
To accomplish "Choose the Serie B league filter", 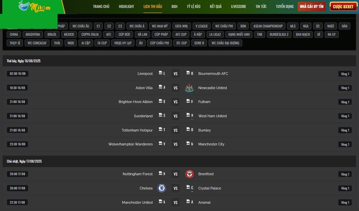I will point(199,43).
